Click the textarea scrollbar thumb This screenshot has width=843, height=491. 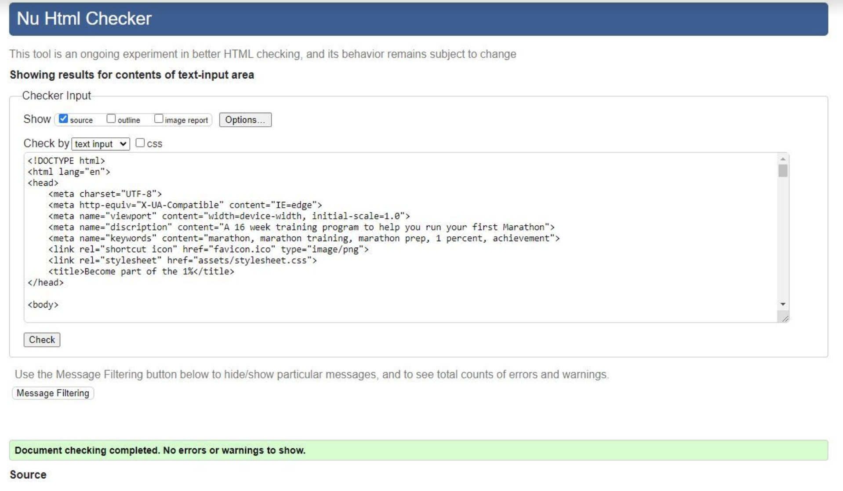pos(783,171)
